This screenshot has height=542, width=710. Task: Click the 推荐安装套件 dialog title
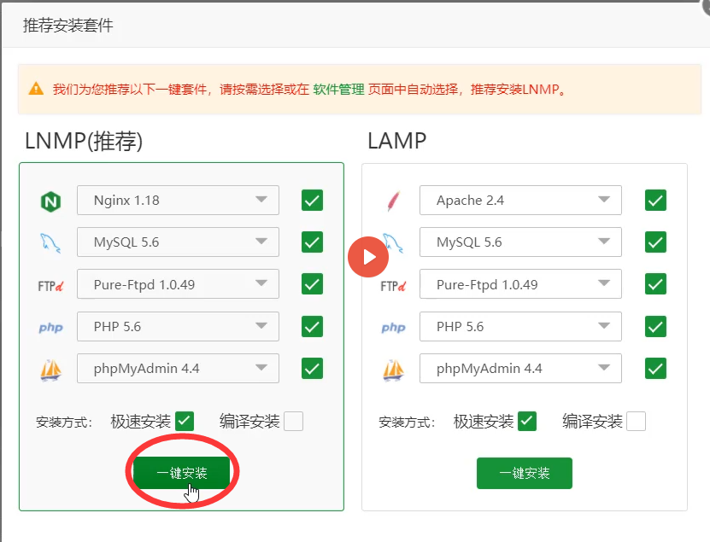pyautogui.click(x=67, y=26)
